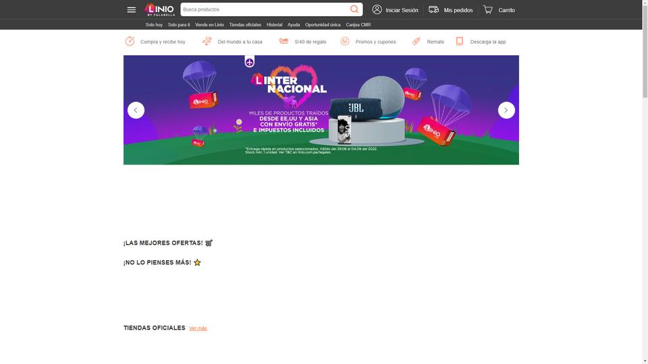Screen dimensions: 648x364
Task: Select Solo hoy menu item
Action: (x=154, y=25)
